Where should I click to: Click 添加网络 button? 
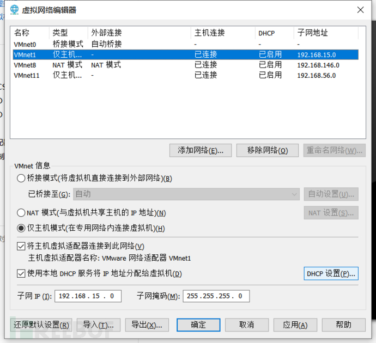click(201, 150)
